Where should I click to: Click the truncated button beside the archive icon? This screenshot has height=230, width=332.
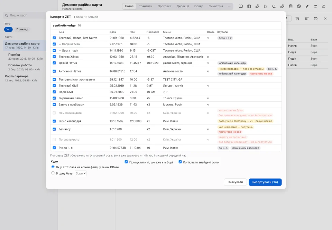pos(288,19)
